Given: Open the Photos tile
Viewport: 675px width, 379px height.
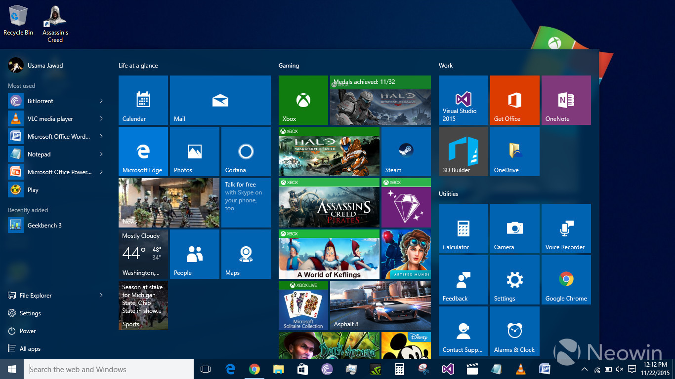Looking at the screenshot, I should point(195,152).
